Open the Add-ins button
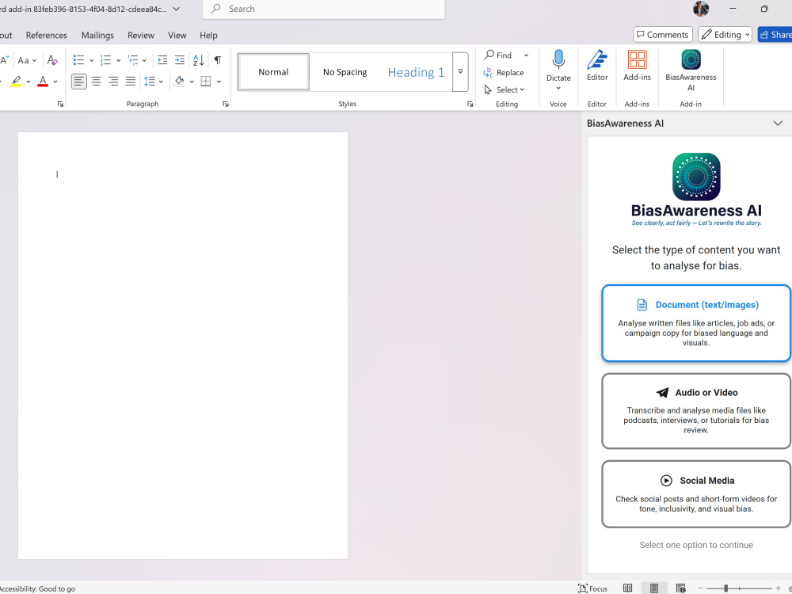The height and width of the screenshot is (594, 792). point(637,66)
